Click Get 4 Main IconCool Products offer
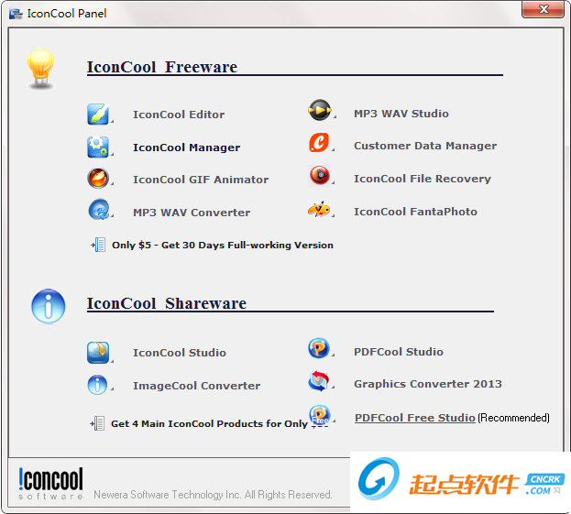 click(x=209, y=423)
